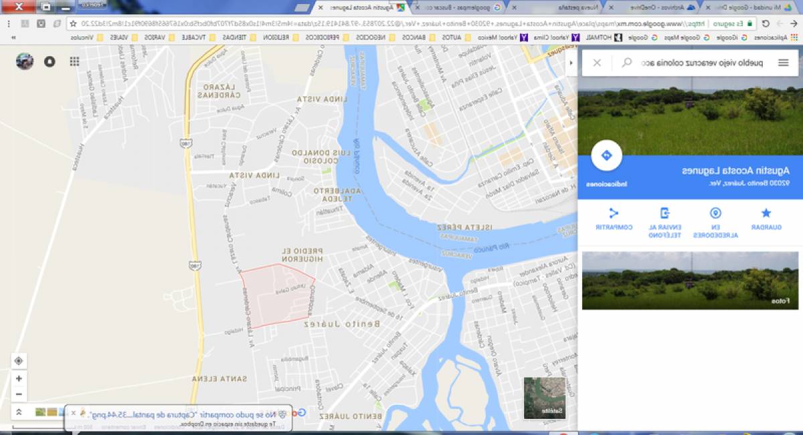Screen dimensions: 803x435
Task: Collapse the side panel arrow
Action: click(571, 63)
